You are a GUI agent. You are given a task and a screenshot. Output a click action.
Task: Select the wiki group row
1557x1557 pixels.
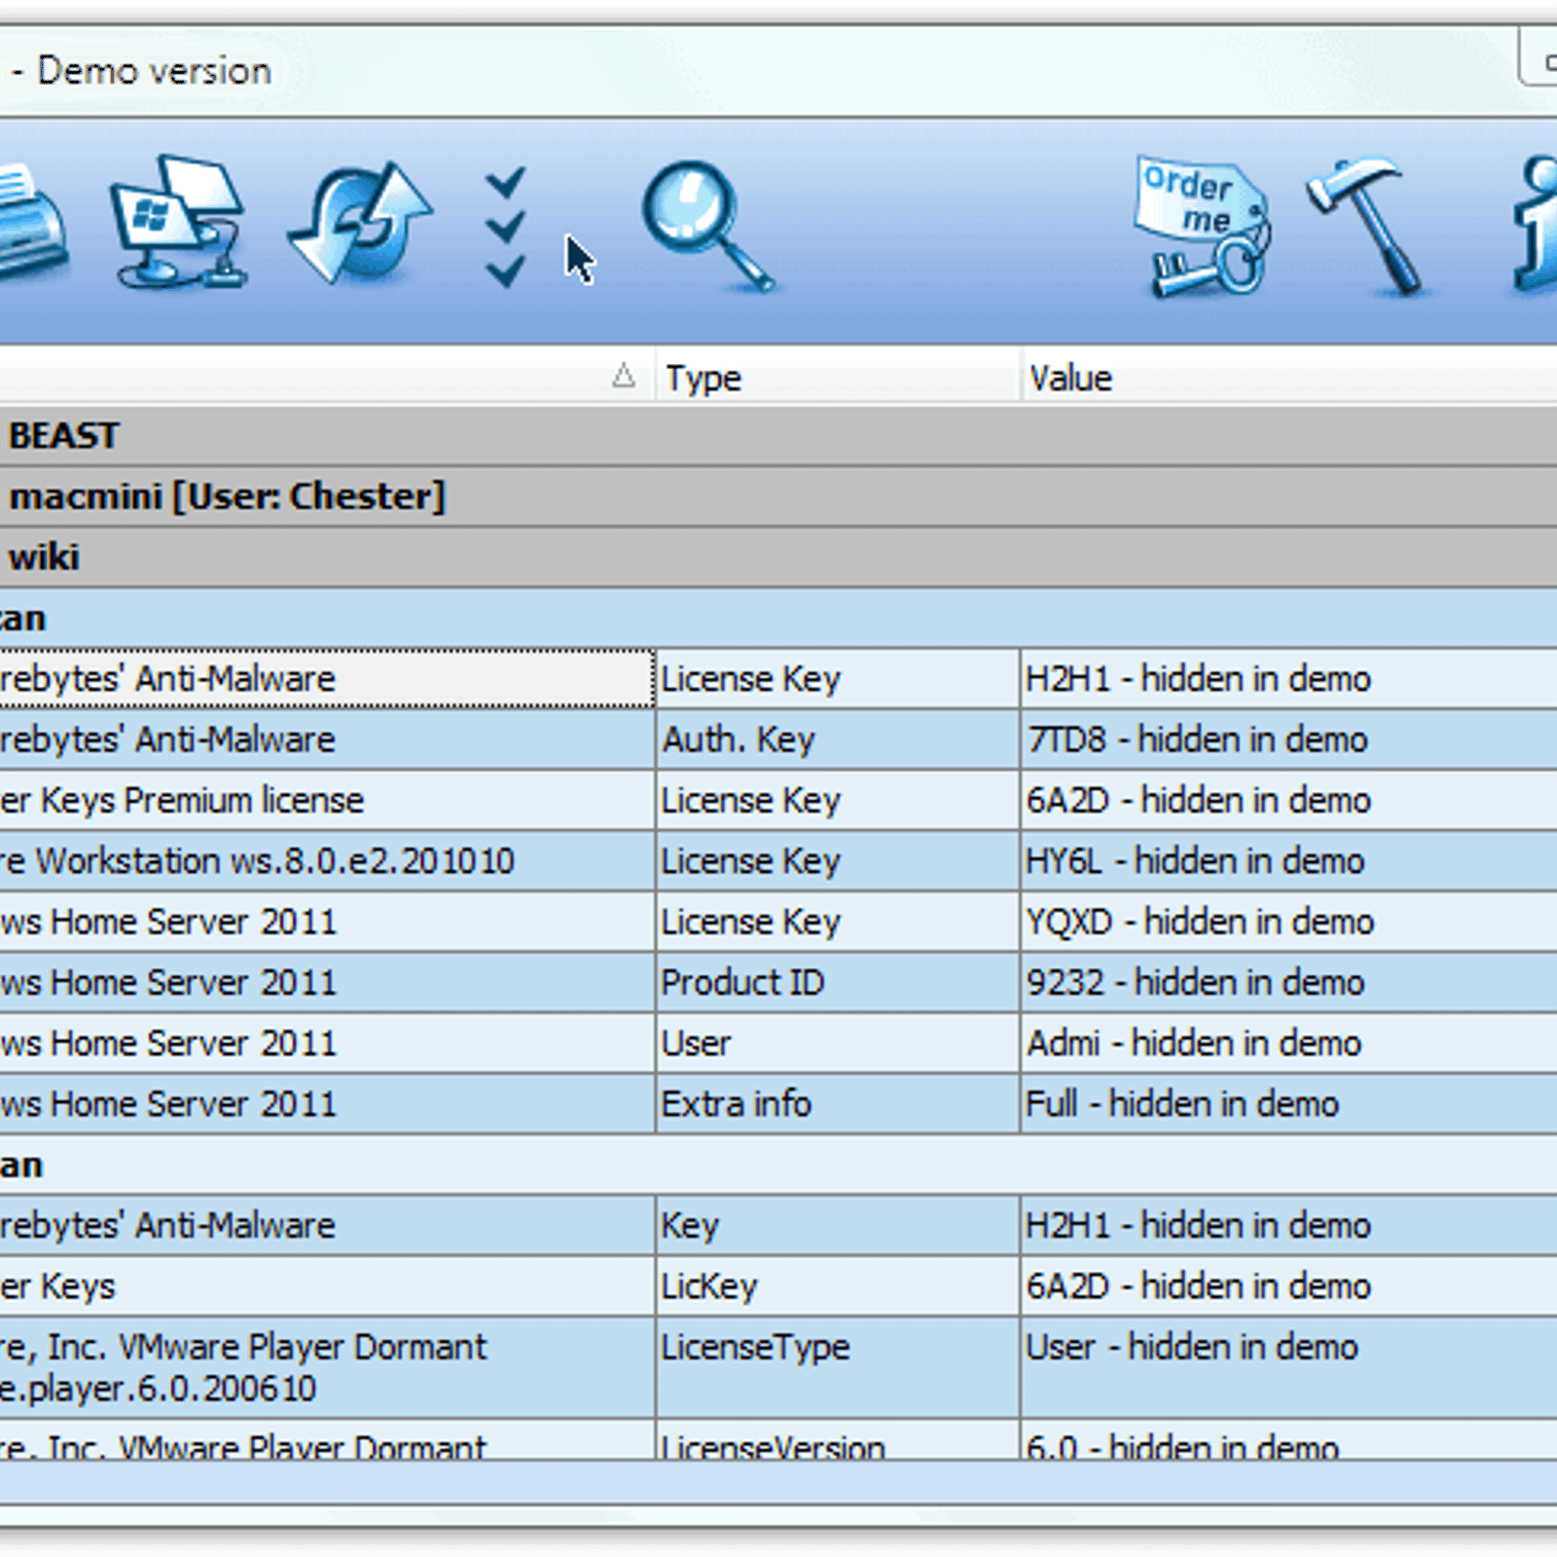(778, 557)
